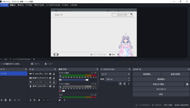
Task: Hide the 映像キャプチャデバイス source via eye
Action: pos(50,78)
